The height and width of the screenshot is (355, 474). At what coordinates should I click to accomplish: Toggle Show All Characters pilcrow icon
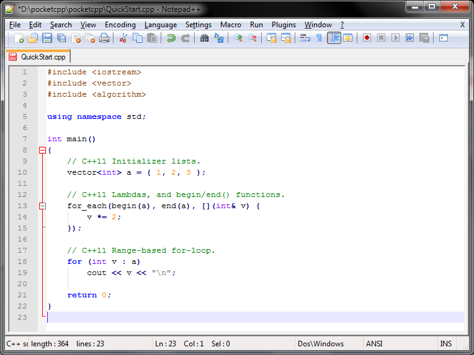319,38
